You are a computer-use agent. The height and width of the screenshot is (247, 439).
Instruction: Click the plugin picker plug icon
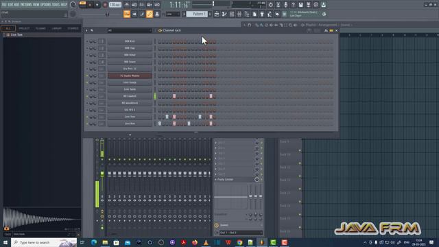click(262, 14)
